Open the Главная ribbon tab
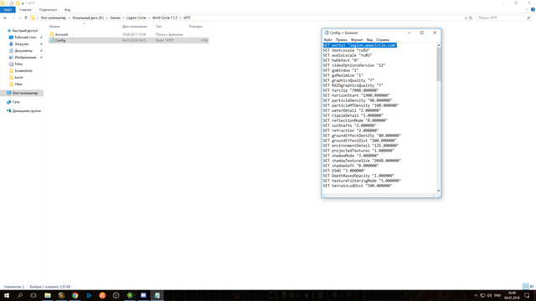 click(x=25, y=9)
